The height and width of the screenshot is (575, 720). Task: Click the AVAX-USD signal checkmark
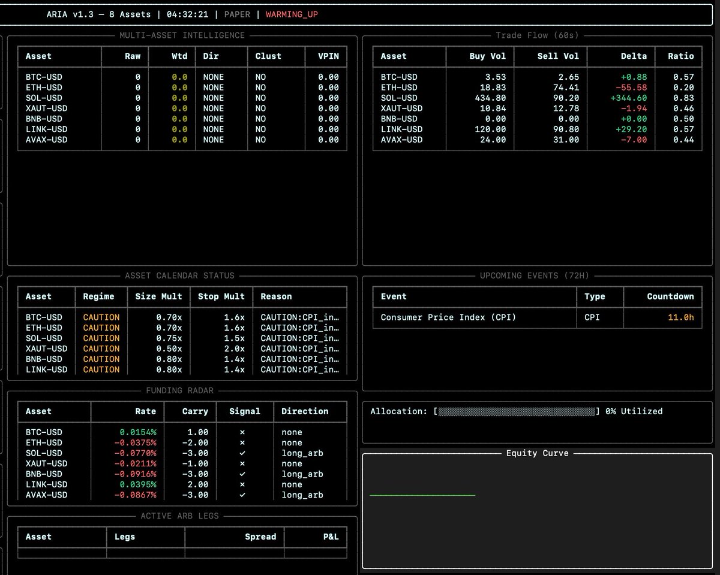[x=242, y=495]
